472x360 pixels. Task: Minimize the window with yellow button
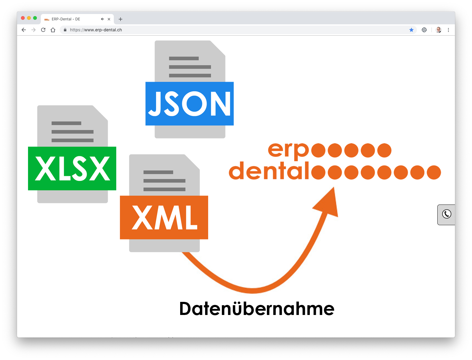[x=29, y=18]
